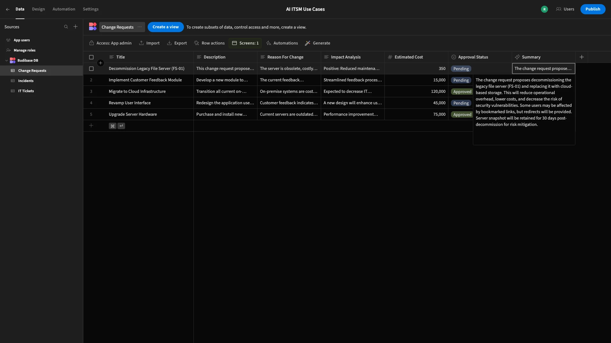
Task: Open Row actions in toolbar
Action: tap(209, 43)
